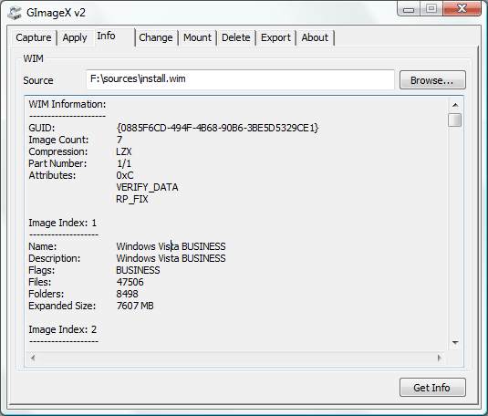Go to the Delete tab
Image resolution: width=488 pixels, height=416 pixels.
(x=236, y=37)
